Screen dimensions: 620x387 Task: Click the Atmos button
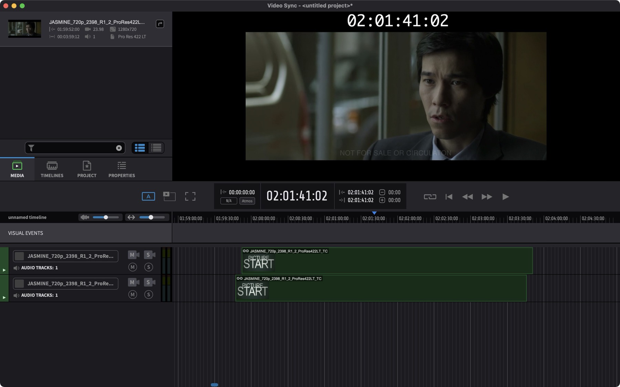coord(247,201)
